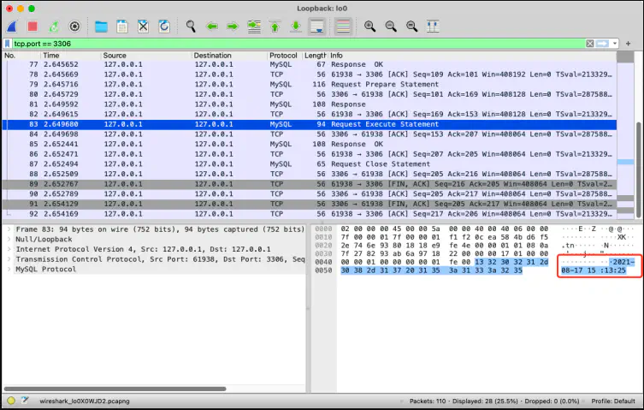644x410 pixels.
Task: Select packet 91 FIN, ACK row
Action: pos(310,204)
